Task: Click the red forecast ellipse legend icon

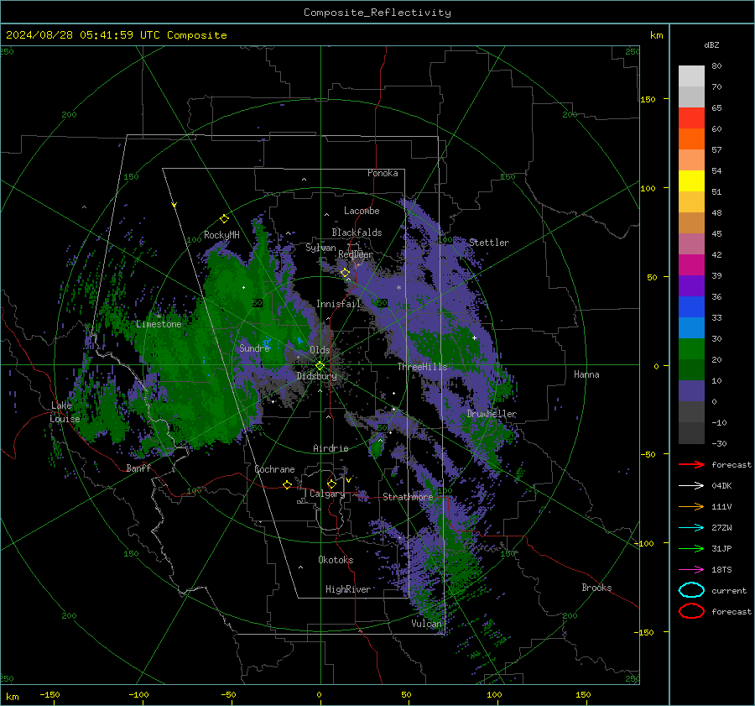Action: (x=691, y=611)
